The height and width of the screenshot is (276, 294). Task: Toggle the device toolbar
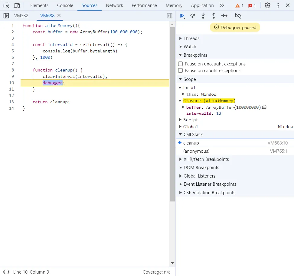pos(17,5)
